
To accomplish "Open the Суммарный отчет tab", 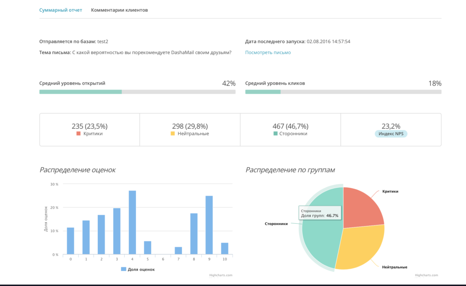I will (61, 10).
